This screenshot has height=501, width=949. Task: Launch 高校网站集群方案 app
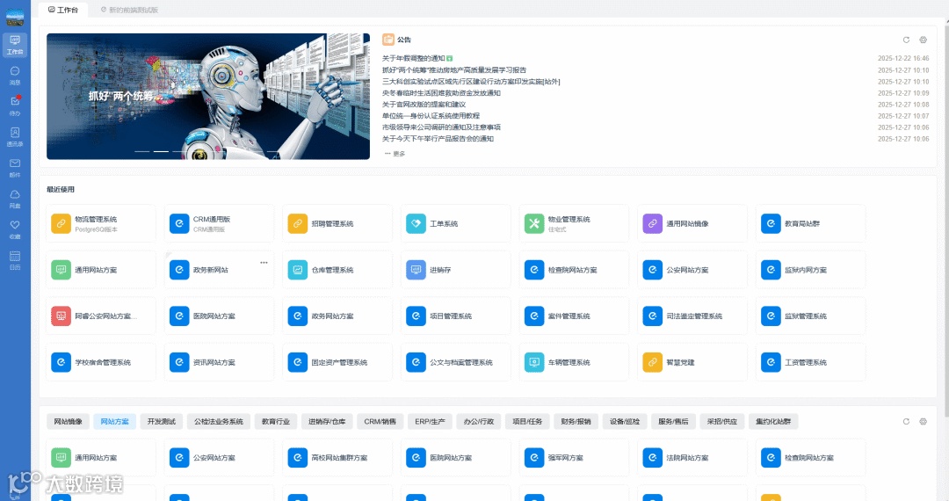337,458
